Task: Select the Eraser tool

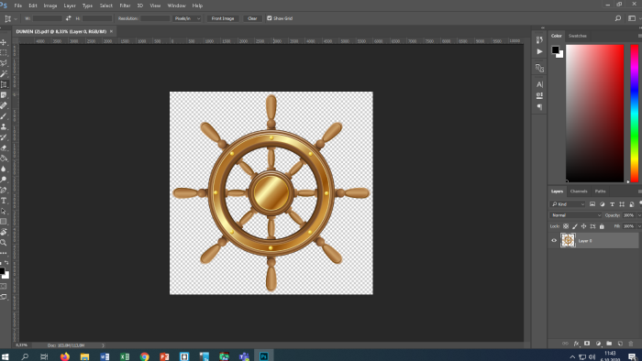Action: point(4,148)
